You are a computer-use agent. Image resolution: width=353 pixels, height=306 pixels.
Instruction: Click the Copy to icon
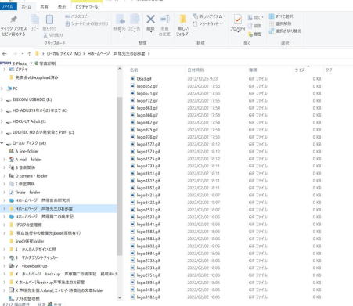coord(135,20)
